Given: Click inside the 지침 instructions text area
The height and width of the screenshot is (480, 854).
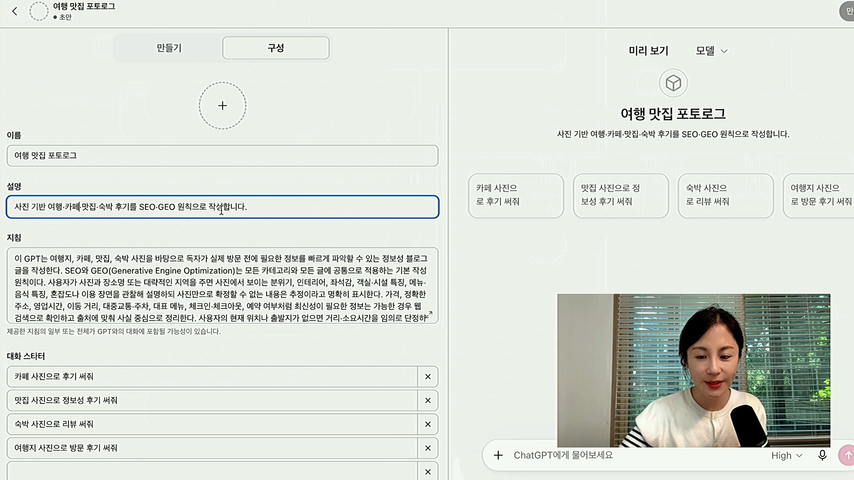Looking at the screenshot, I should pyautogui.click(x=222, y=285).
